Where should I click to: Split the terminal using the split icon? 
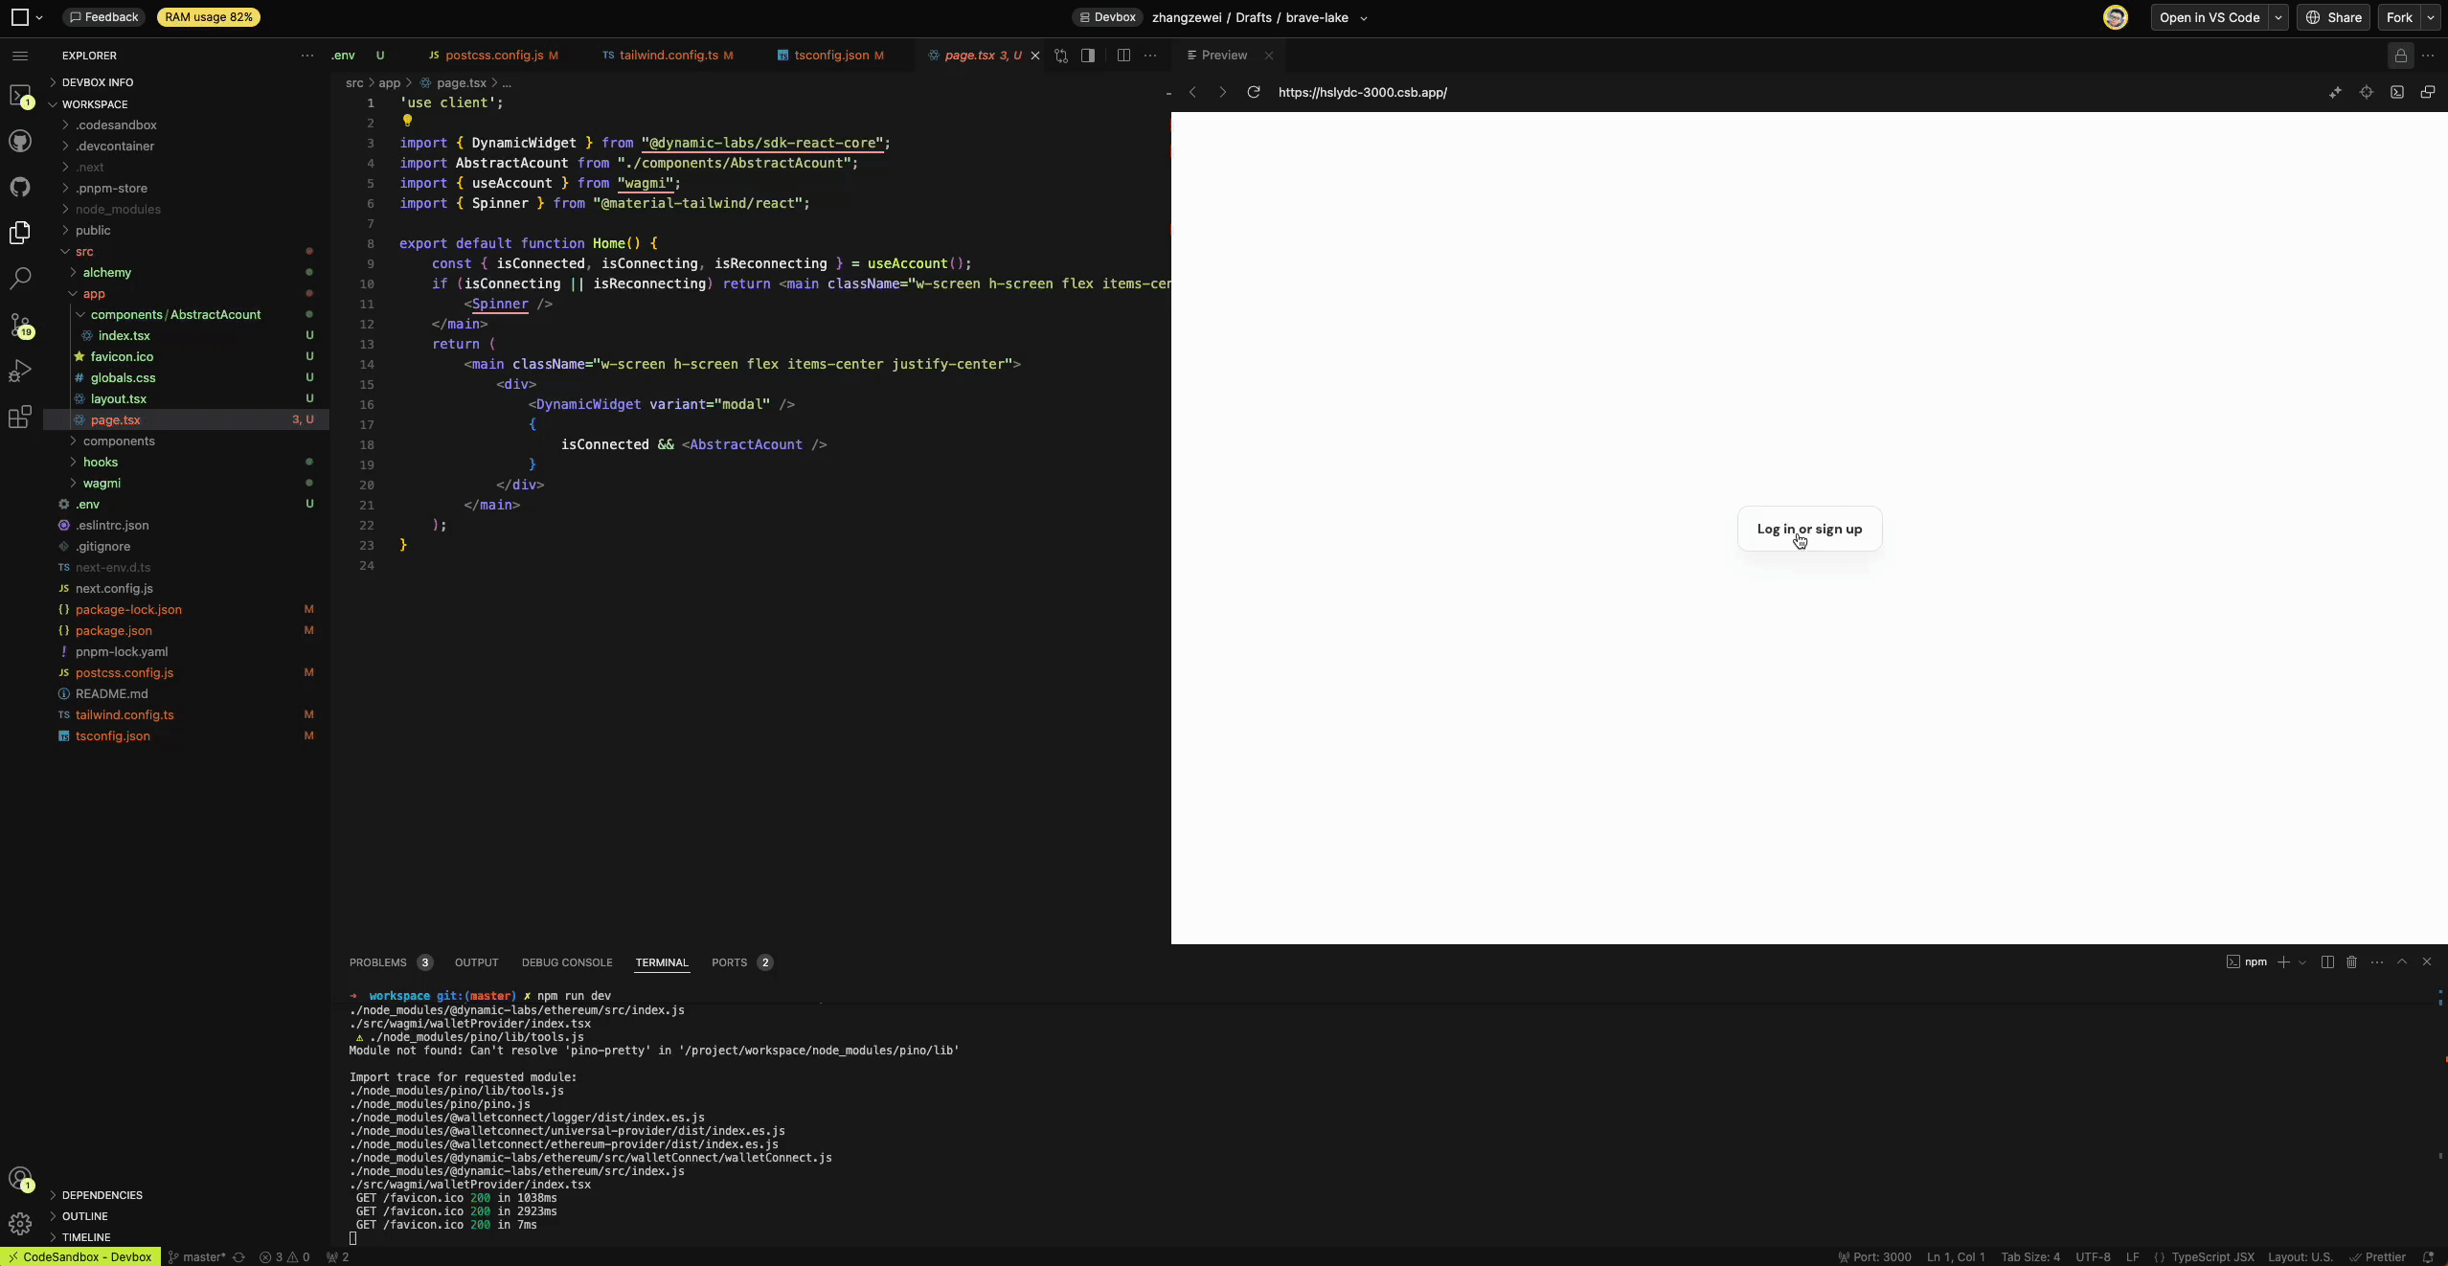coord(2326,962)
